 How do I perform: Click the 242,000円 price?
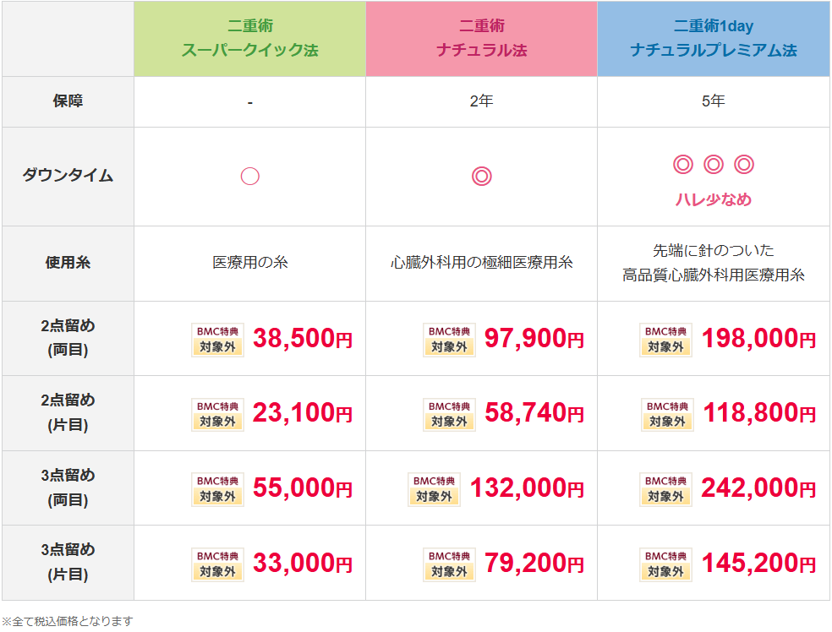[x=758, y=488]
